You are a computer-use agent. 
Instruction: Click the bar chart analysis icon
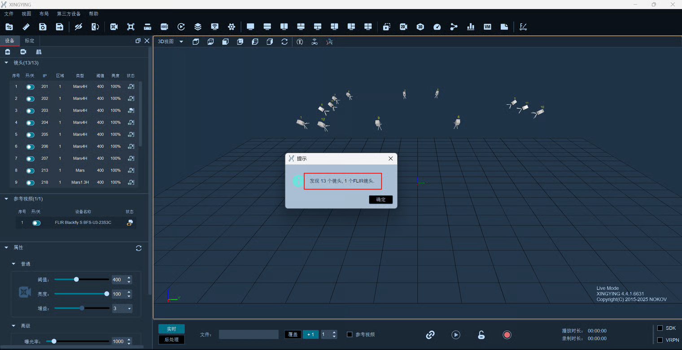471,27
